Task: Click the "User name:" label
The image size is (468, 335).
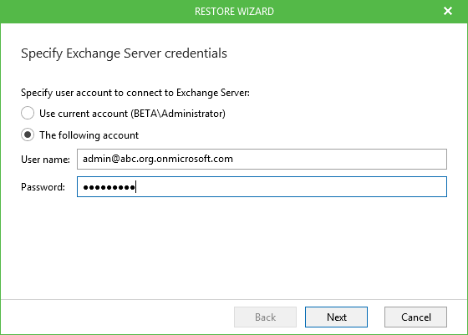Action: click(45, 160)
